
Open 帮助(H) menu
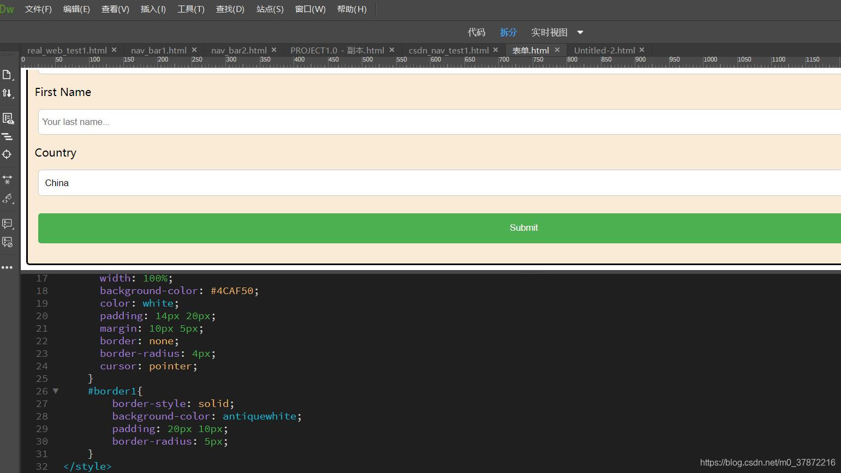[352, 9]
